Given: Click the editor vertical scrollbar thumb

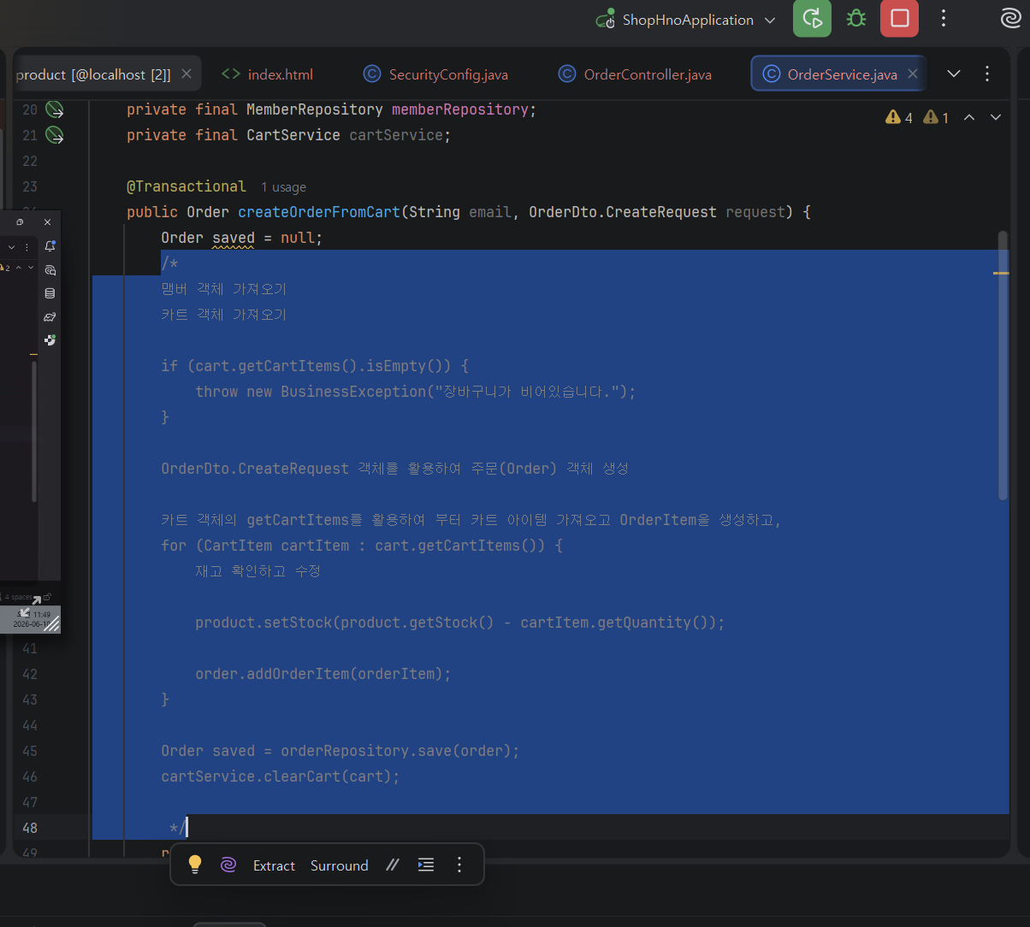Looking at the screenshot, I should (x=1003, y=365).
